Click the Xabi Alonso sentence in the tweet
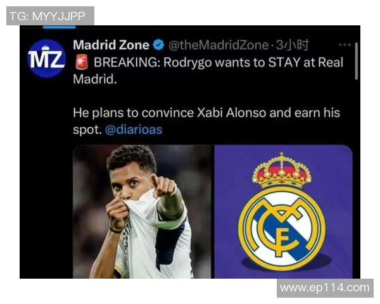The width and height of the screenshot is (380, 304). 206,121
